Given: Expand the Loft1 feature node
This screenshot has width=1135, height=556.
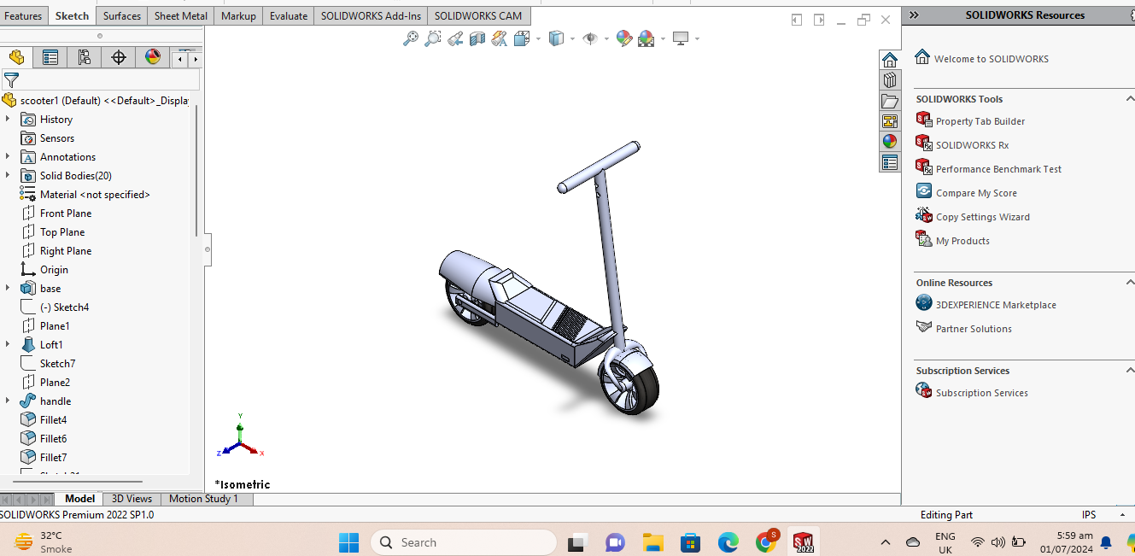Looking at the screenshot, I should coord(8,345).
